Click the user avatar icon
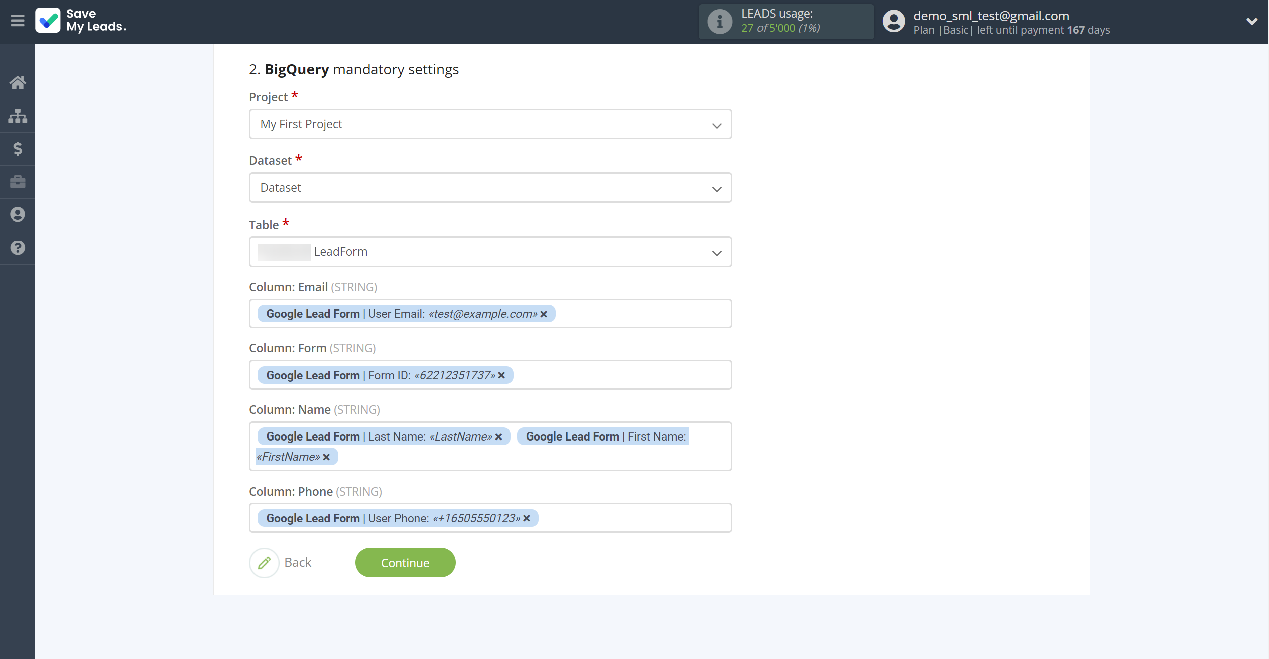Screen dimensions: 1269x659 click(x=894, y=21)
